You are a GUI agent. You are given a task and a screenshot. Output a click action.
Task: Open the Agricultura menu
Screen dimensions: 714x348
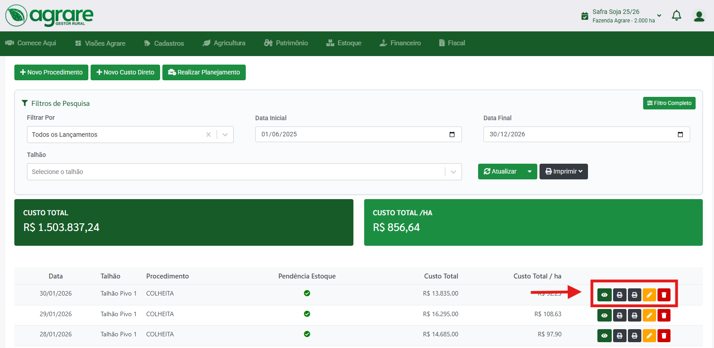point(224,43)
